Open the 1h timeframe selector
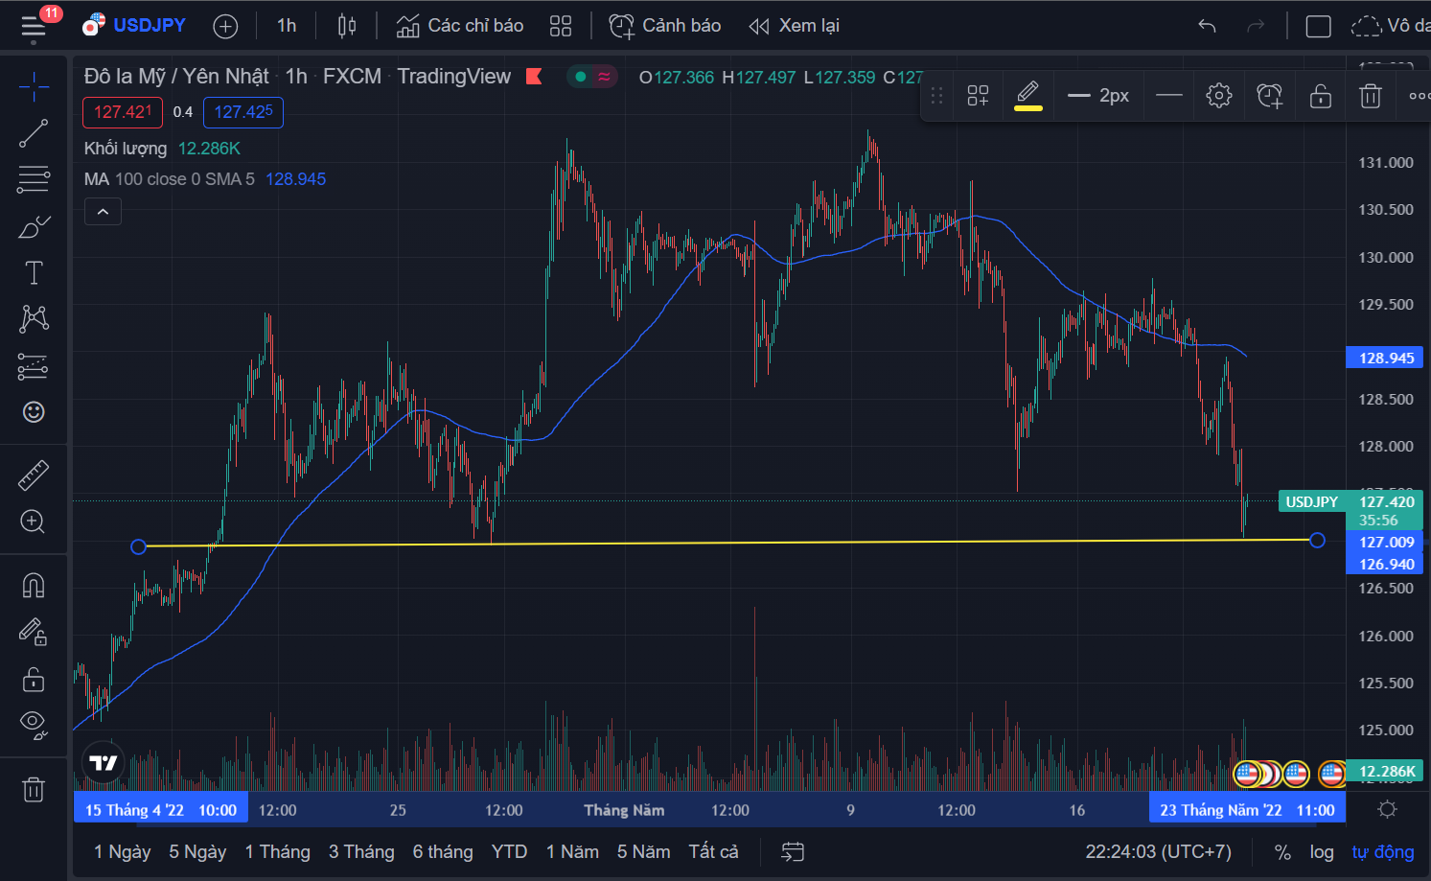 point(287,26)
